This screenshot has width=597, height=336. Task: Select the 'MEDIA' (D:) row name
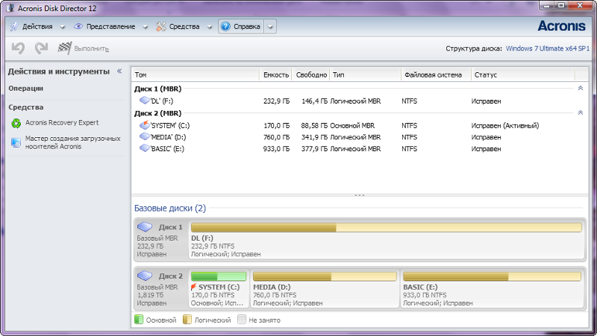pos(168,137)
